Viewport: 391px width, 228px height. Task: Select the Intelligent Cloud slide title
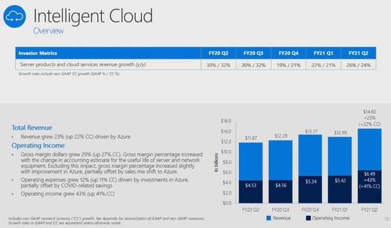(93, 15)
